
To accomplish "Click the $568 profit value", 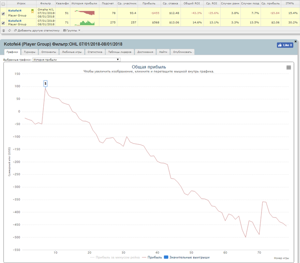I will tap(156, 23).
